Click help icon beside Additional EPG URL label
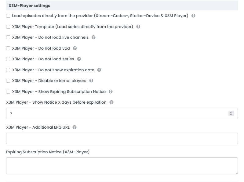Screen dimensions: 244x182 [x=75, y=127]
